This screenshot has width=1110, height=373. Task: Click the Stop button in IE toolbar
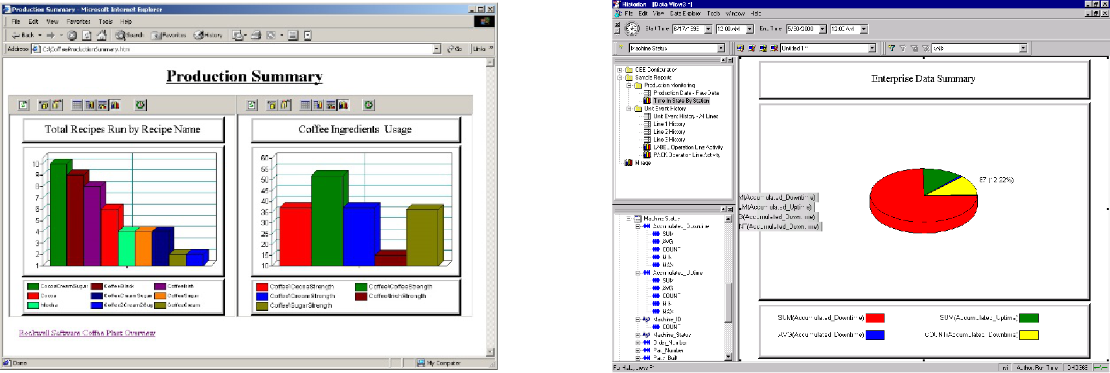(73, 35)
